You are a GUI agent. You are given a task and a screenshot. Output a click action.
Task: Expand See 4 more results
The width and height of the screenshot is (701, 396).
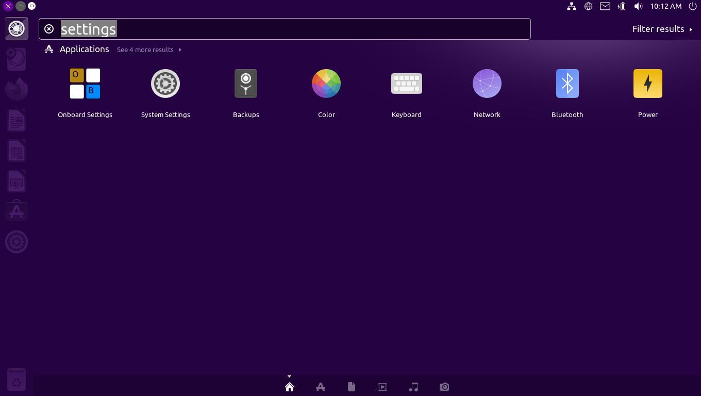[x=148, y=49]
